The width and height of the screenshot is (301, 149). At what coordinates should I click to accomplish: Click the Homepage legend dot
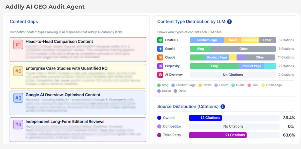click(x=263, y=85)
